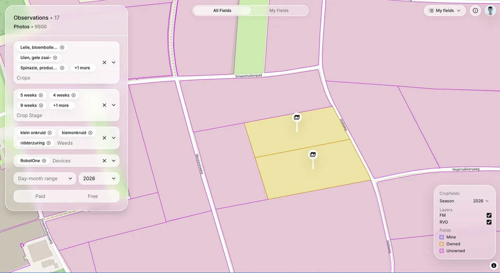This screenshot has width=500, height=273.
Task: Click the Westeresweg road label
Action: click(199, 164)
